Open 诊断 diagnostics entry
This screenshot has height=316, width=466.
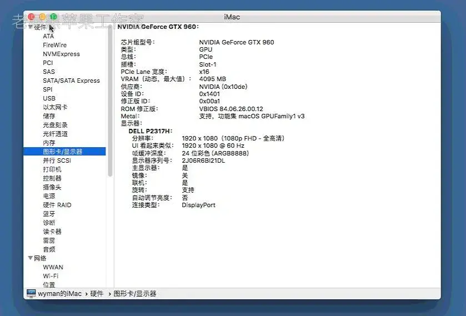pos(49,223)
